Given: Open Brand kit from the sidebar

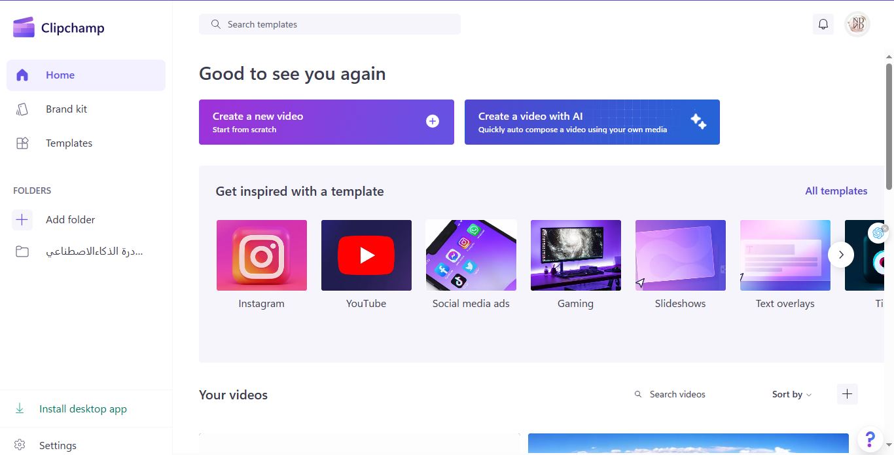Looking at the screenshot, I should pos(86,109).
